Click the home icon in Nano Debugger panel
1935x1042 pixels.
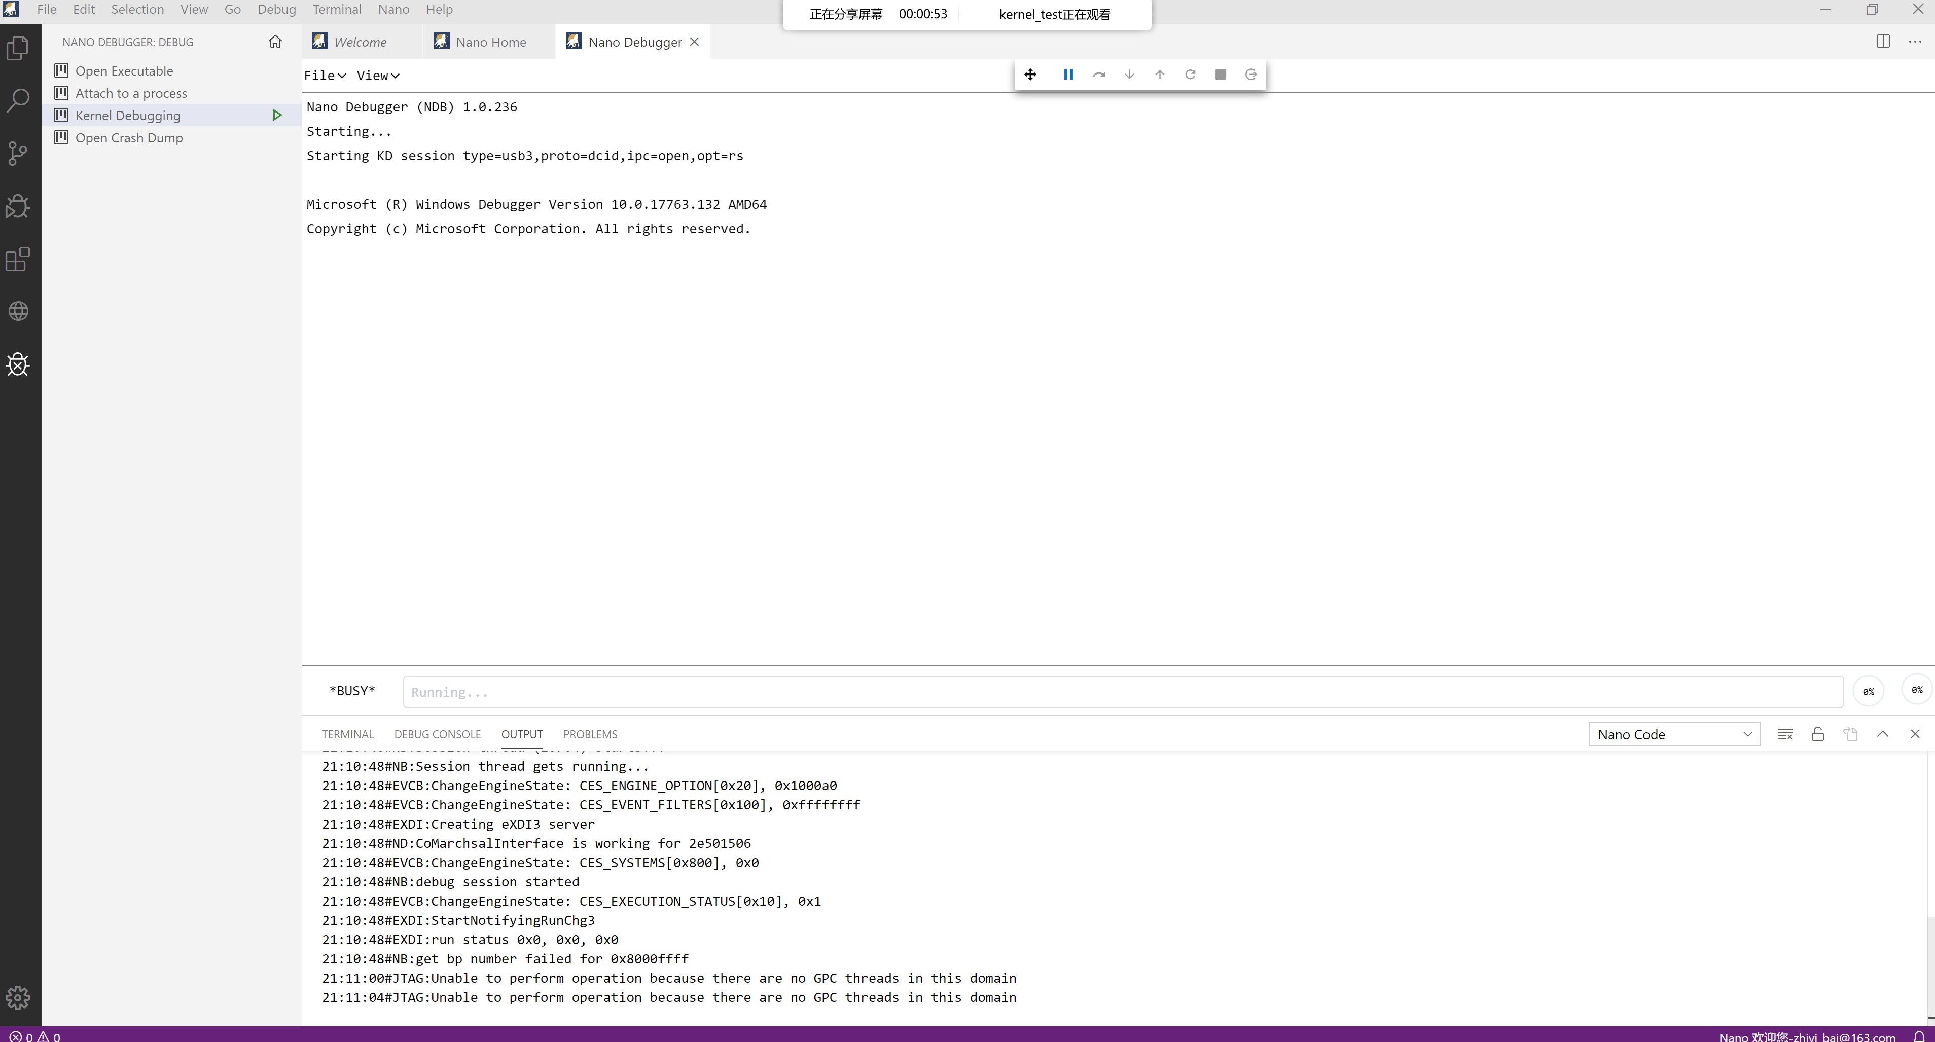275,42
